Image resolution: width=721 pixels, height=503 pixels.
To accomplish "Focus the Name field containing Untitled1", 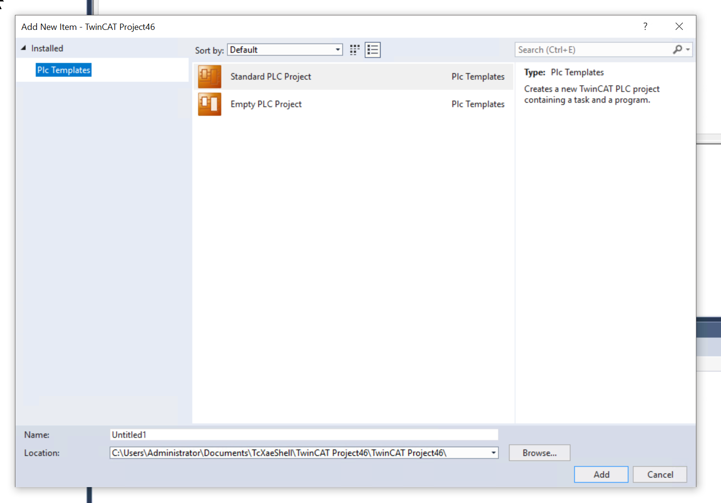I will tap(304, 435).
